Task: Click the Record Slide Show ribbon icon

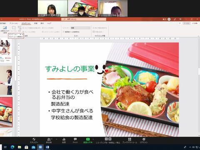Action: click(20, 29)
